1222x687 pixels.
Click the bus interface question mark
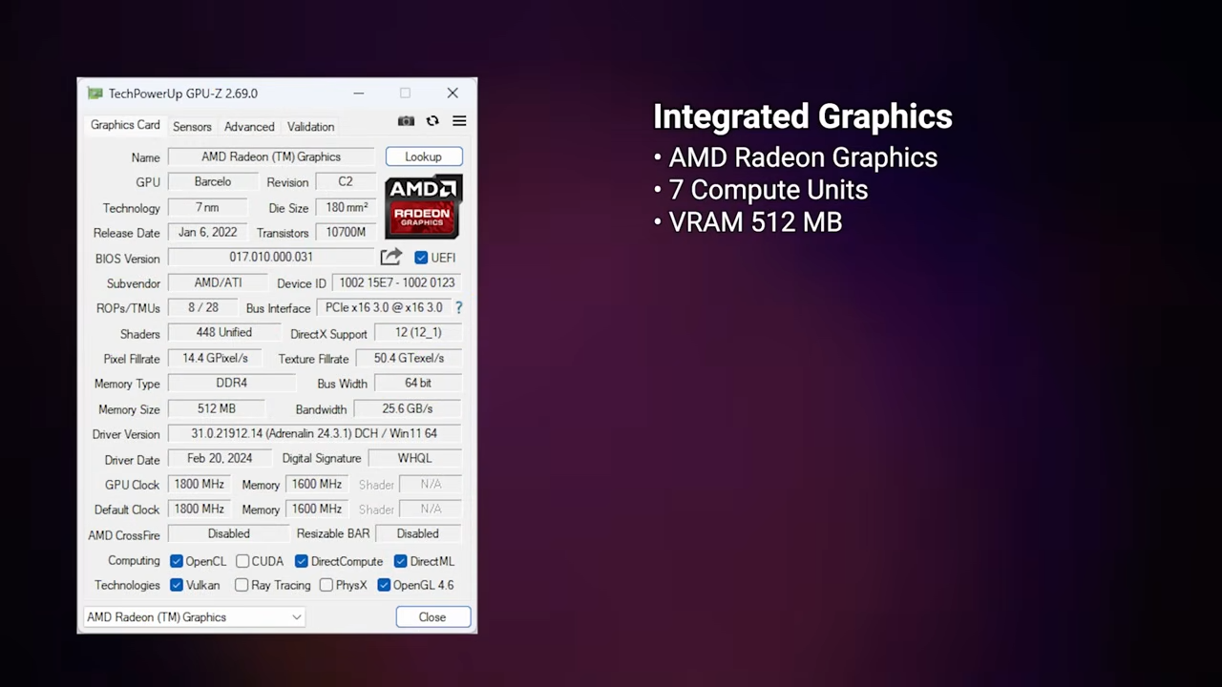458,307
